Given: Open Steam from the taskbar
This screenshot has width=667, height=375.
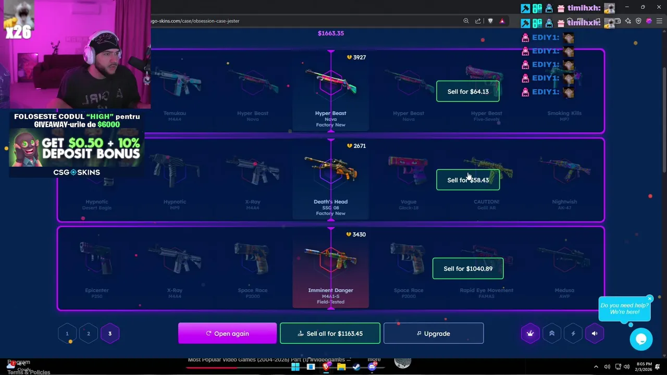Looking at the screenshot, I should coord(356,367).
